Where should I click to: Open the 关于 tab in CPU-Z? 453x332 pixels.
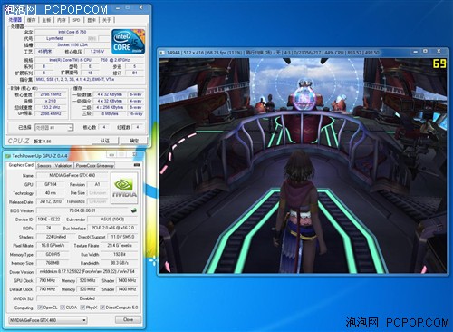[x=107, y=20]
